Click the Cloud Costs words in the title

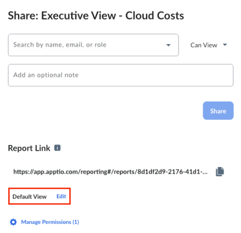(155, 16)
